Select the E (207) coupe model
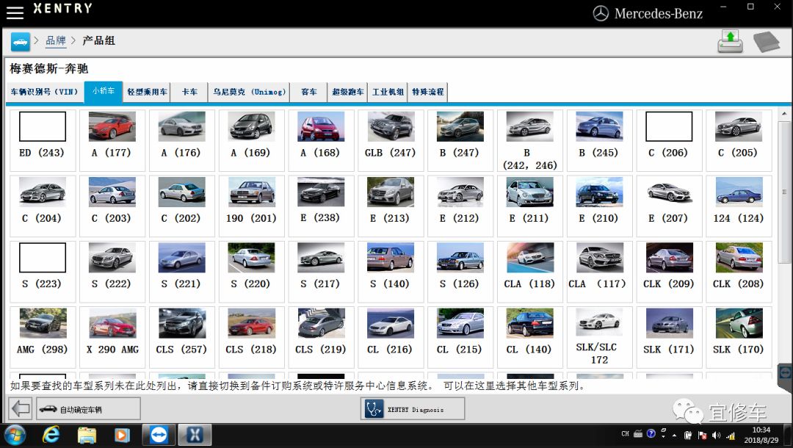The width and height of the screenshot is (793, 448). [669, 206]
